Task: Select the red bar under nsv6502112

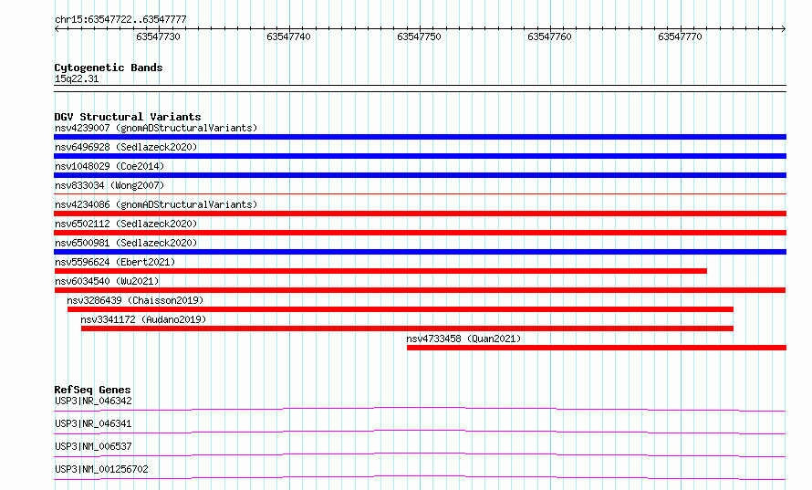Action: [420, 233]
